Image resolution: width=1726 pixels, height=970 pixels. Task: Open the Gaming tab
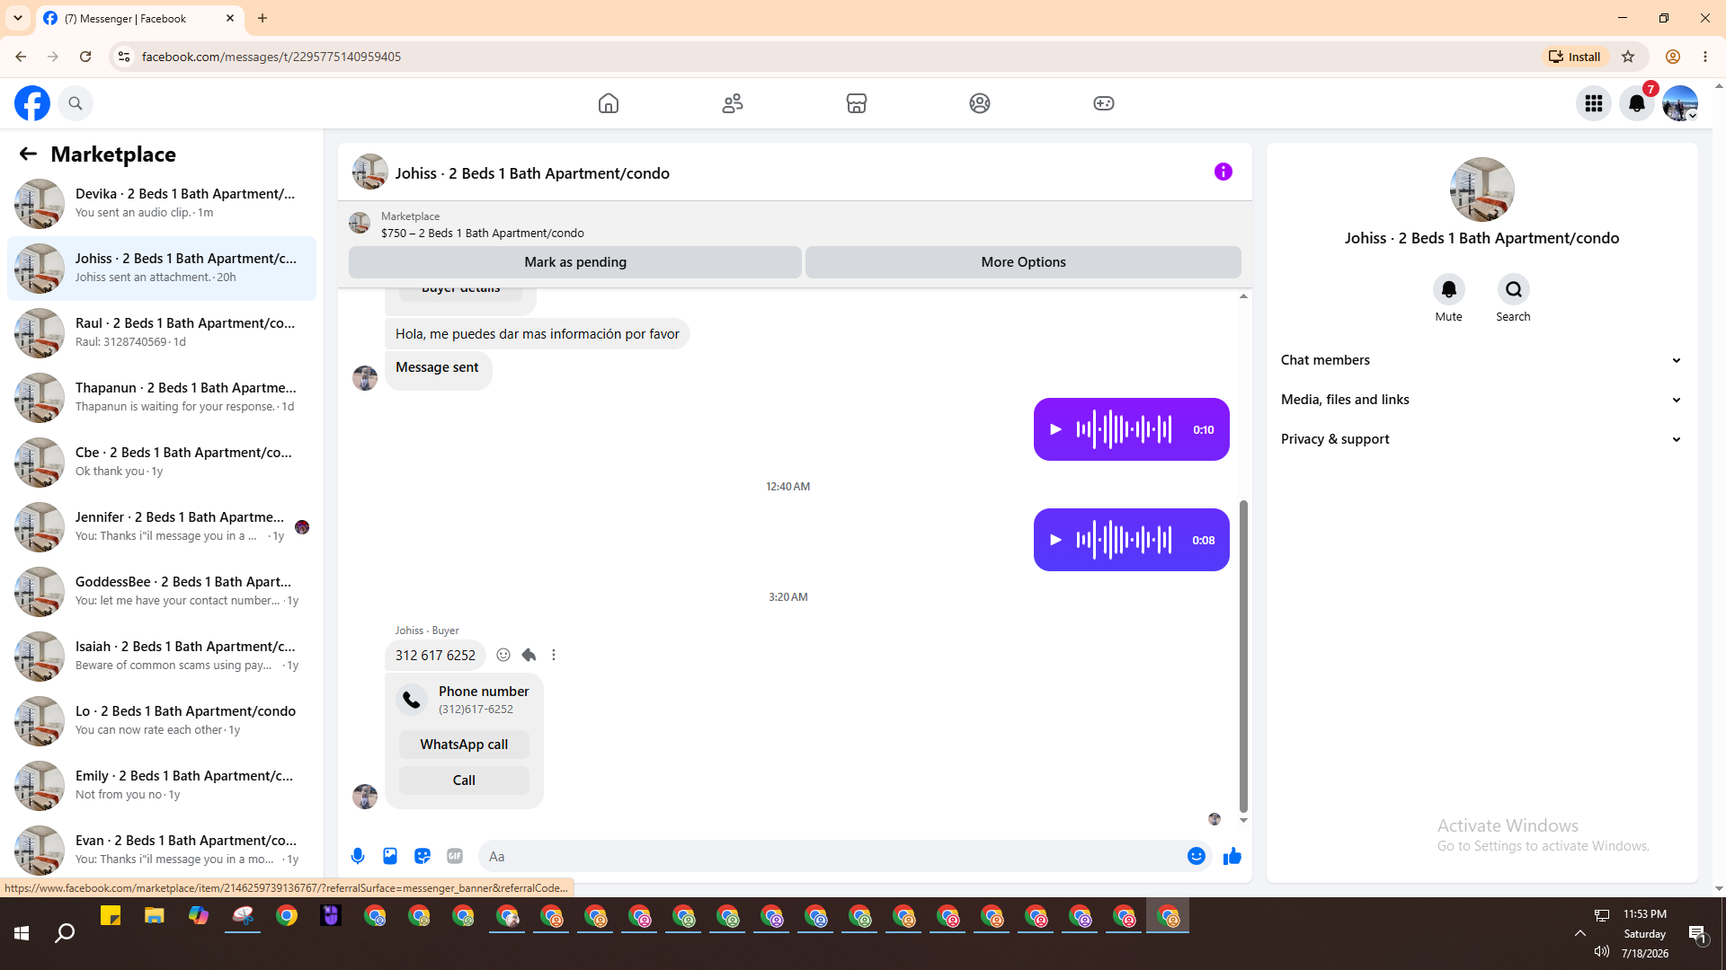1104,103
